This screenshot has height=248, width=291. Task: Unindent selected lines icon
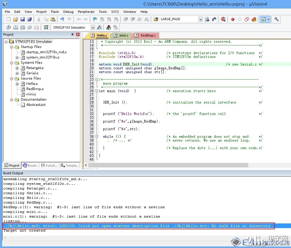(133, 19)
